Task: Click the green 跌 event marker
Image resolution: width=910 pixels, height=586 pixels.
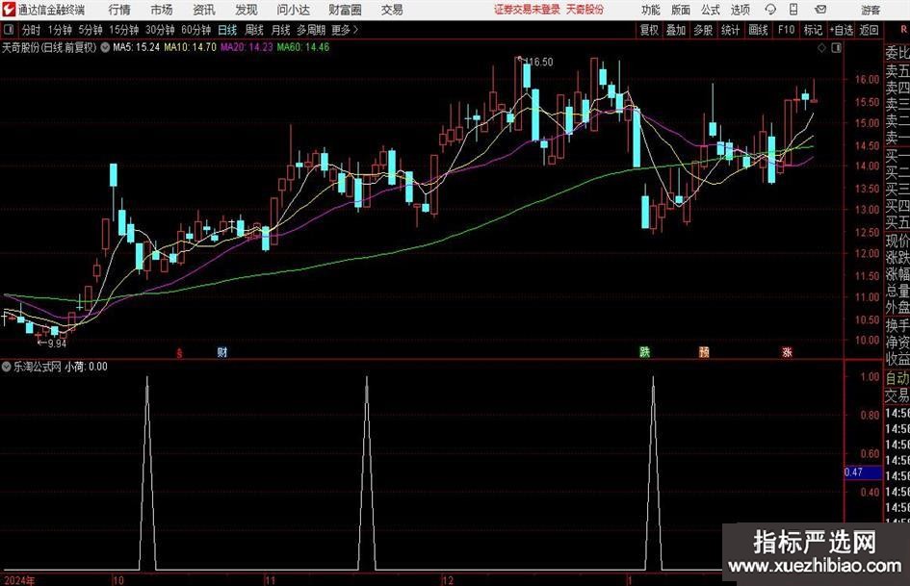Action: point(644,352)
